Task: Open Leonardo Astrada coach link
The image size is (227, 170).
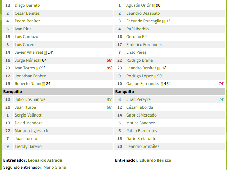Action: (45, 160)
